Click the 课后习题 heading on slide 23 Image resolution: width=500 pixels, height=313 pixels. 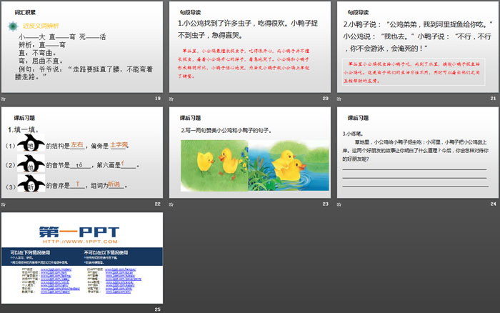click(191, 117)
